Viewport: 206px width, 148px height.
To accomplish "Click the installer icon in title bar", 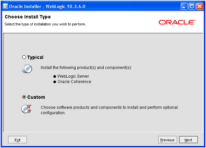I will [x=5, y=6].
